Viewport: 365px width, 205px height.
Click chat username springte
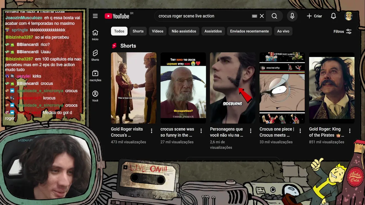point(20,30)
